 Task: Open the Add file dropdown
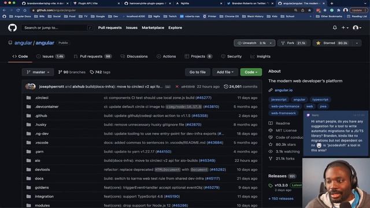(x=225, y=72)
